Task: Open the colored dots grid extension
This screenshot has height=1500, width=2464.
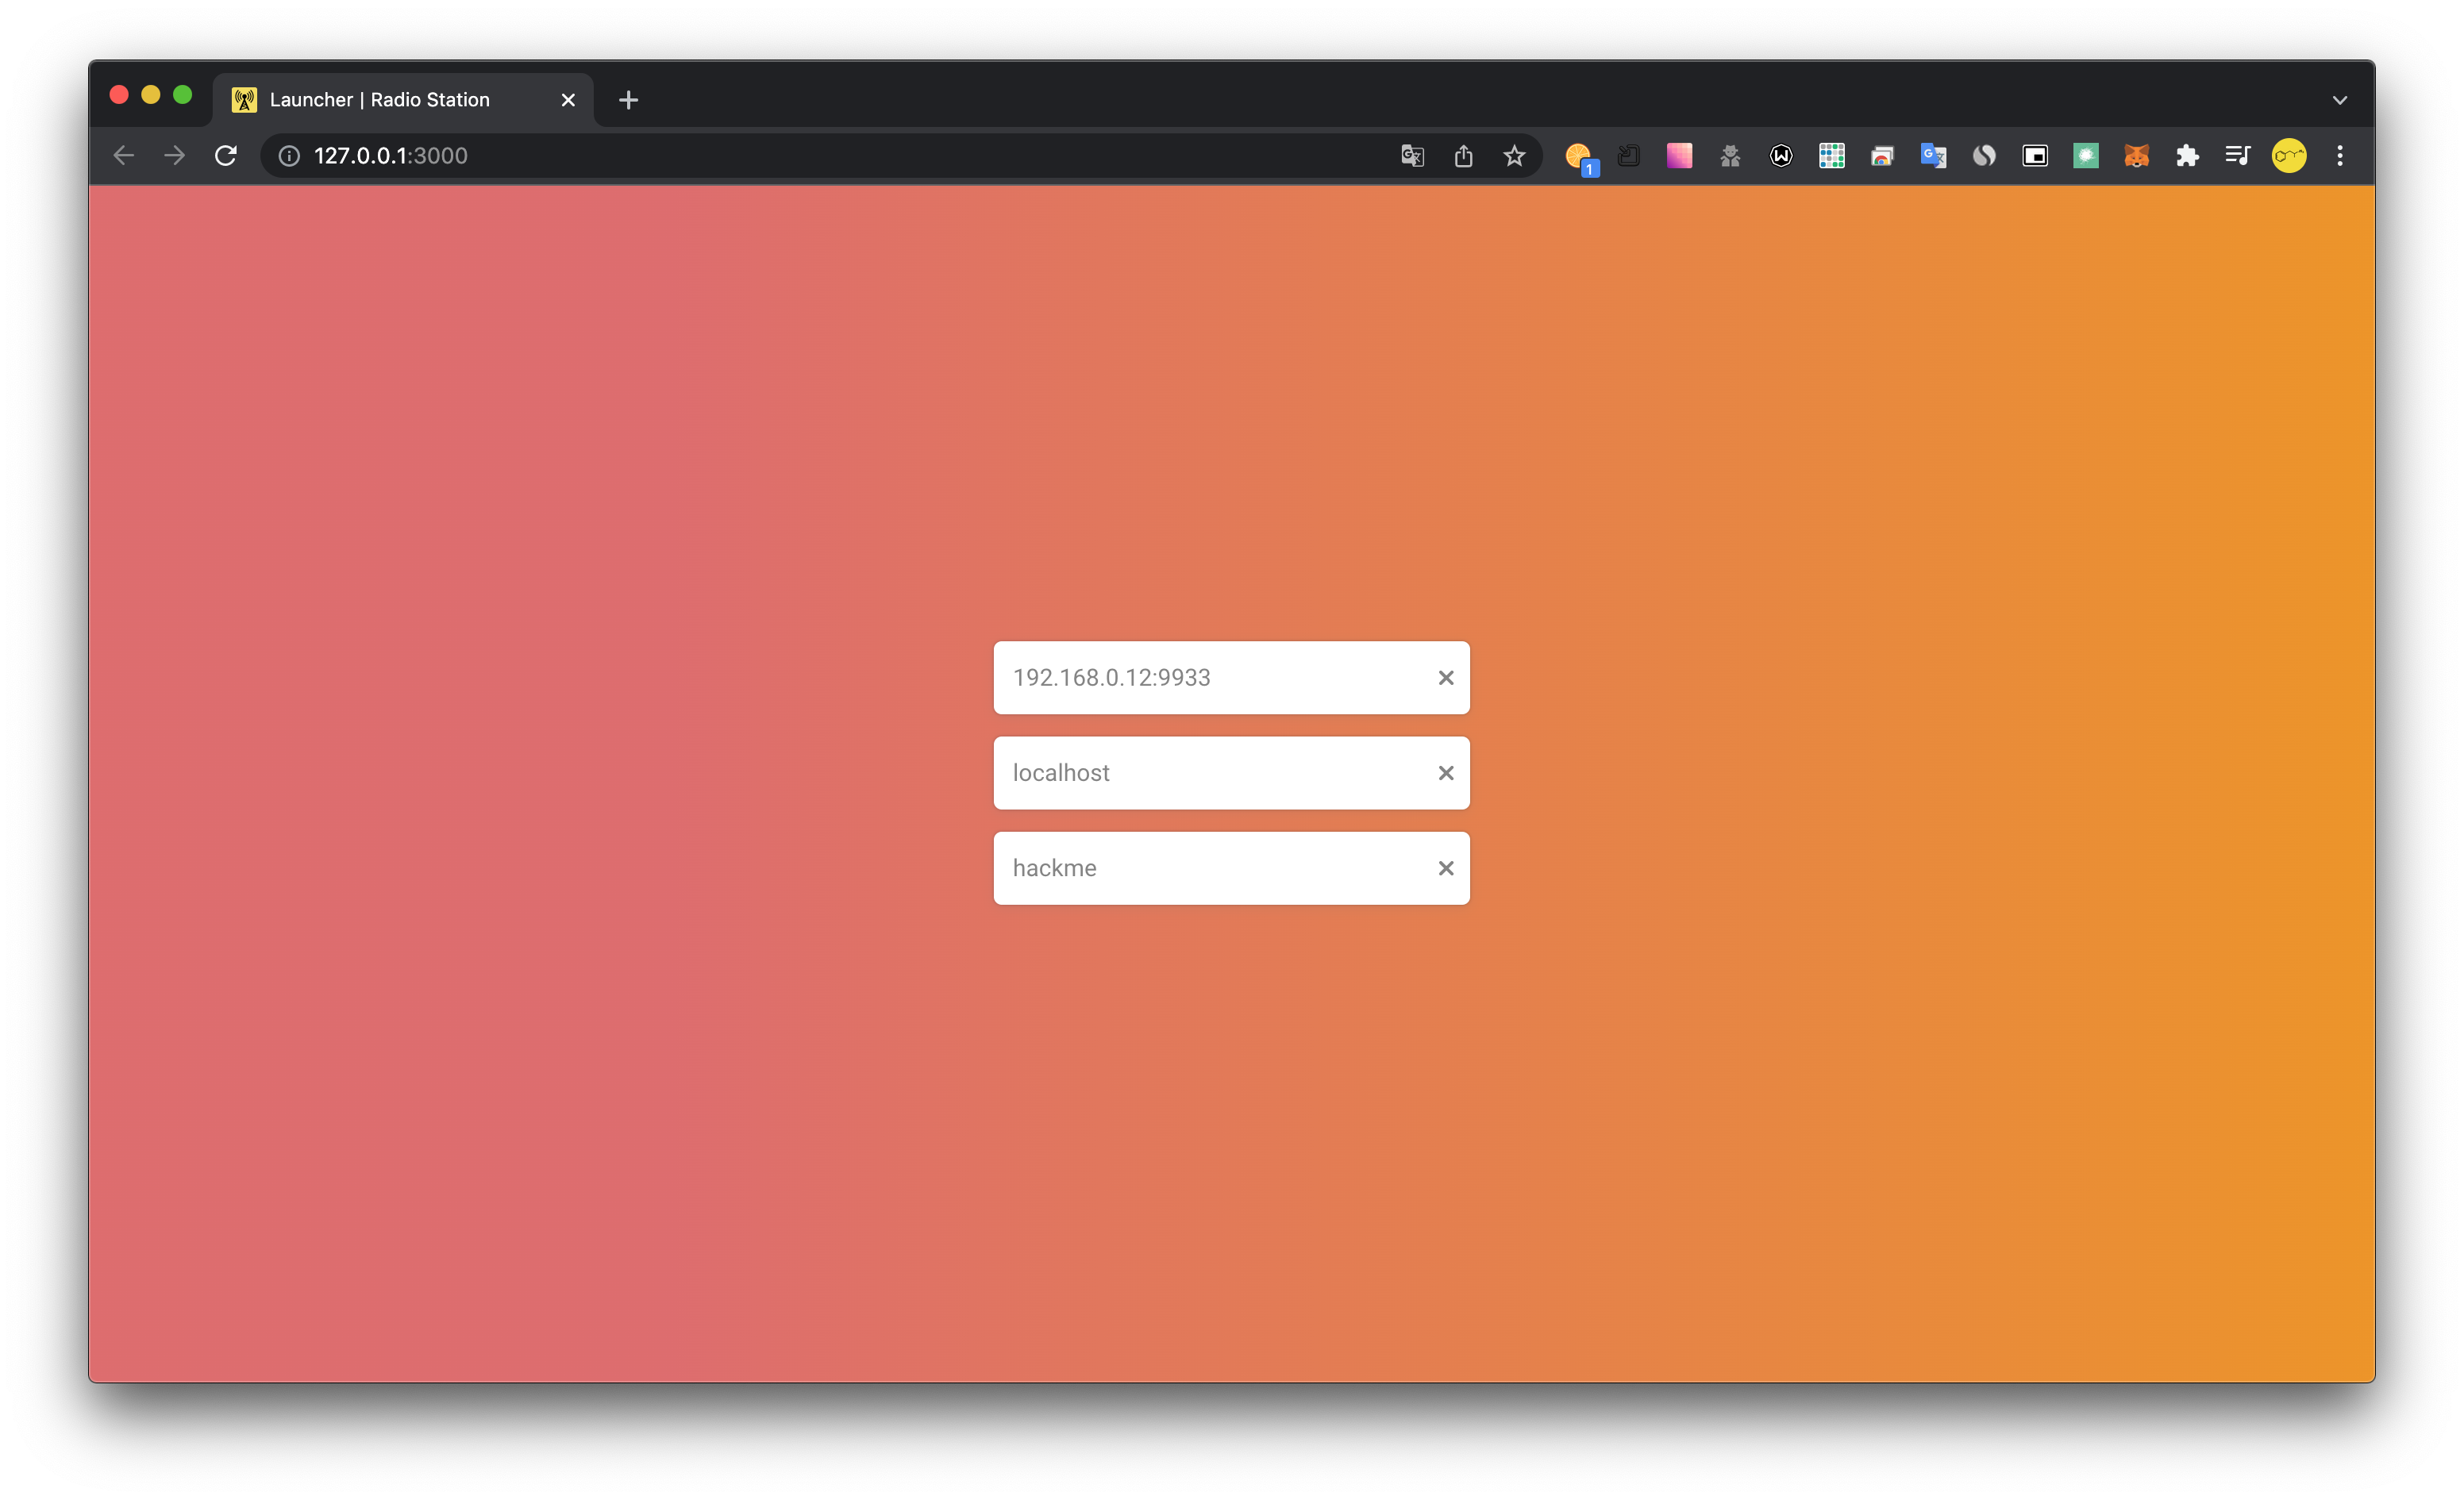Action: [x=1832, y=156]
